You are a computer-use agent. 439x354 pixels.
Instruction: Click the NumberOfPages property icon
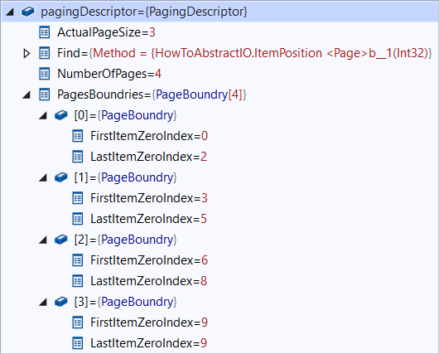[x=45, y=74]
